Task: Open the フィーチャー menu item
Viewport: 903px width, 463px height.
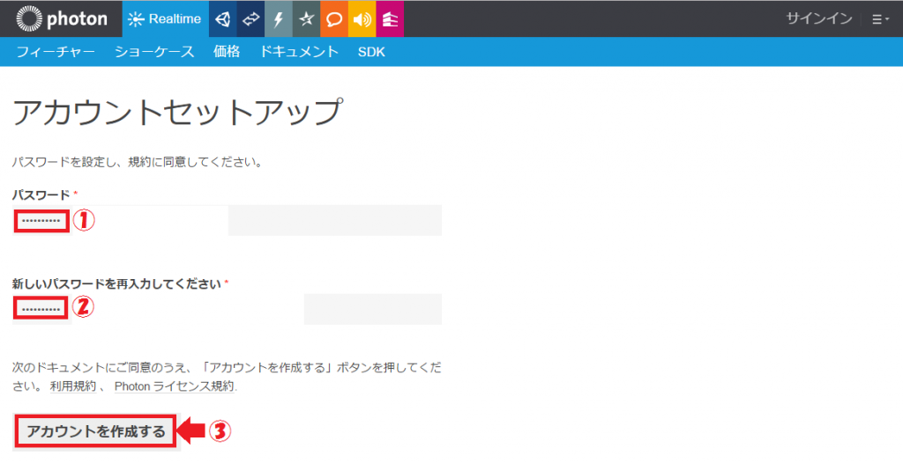Action: click(x=55, y=52)
